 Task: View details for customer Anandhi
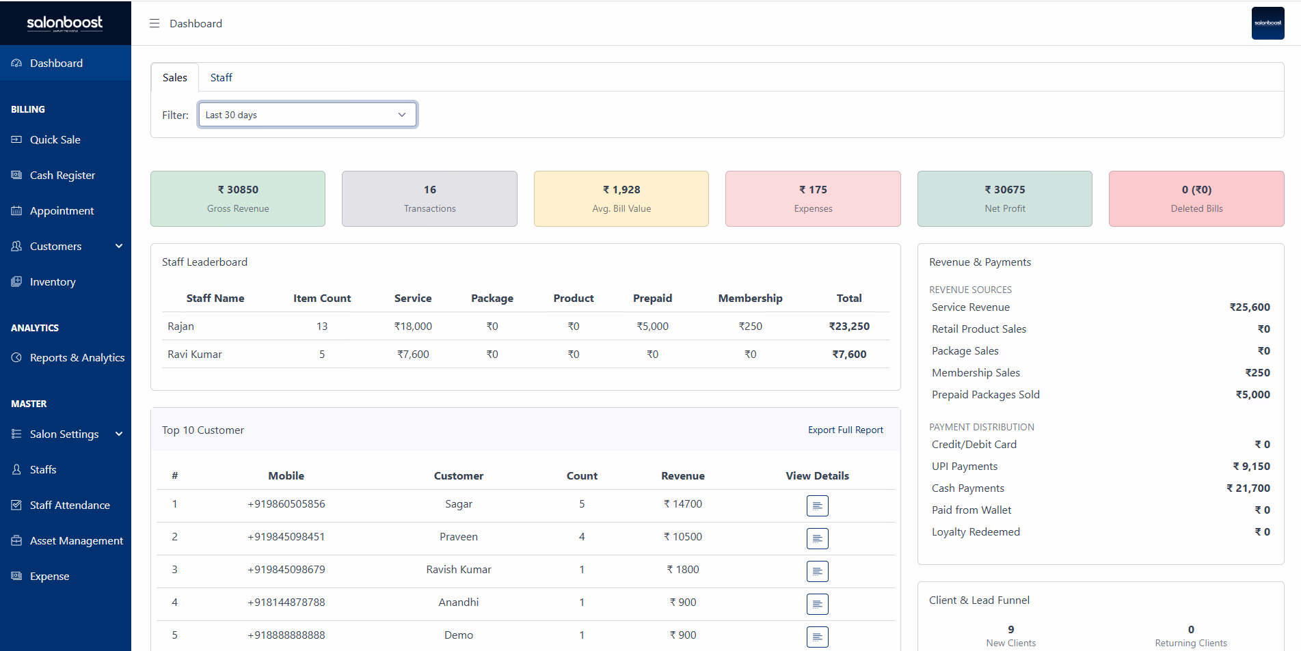[x=817, y=604]
